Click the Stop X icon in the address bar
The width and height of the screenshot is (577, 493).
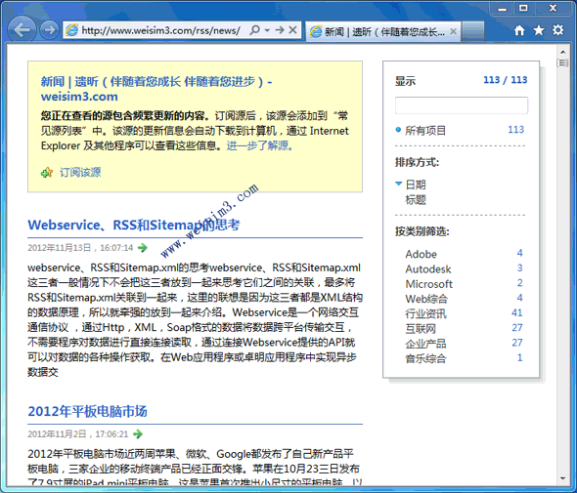pyautogui.click(x=293, y=30)
